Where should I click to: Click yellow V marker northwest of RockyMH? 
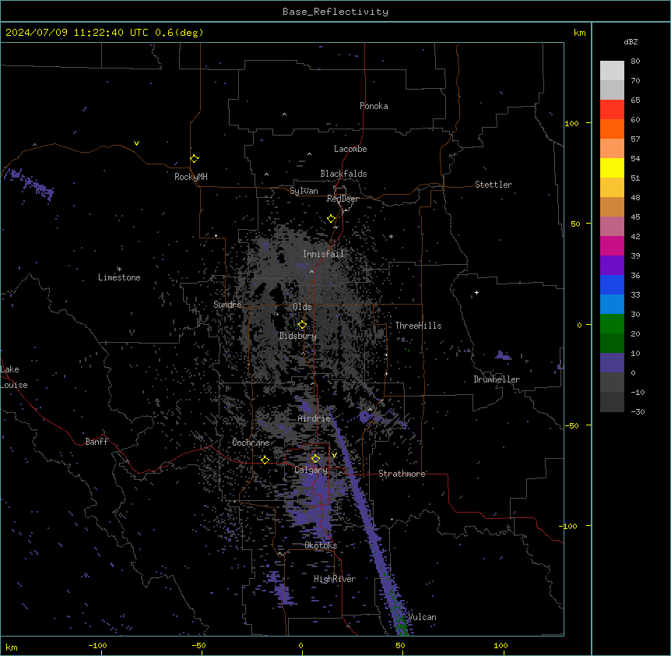point(136,143)
